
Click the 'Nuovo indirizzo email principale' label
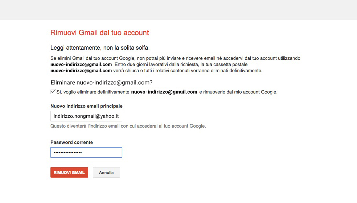click(86, 106)
